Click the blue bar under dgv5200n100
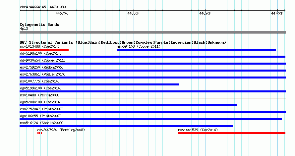 (x=128, y=105)
